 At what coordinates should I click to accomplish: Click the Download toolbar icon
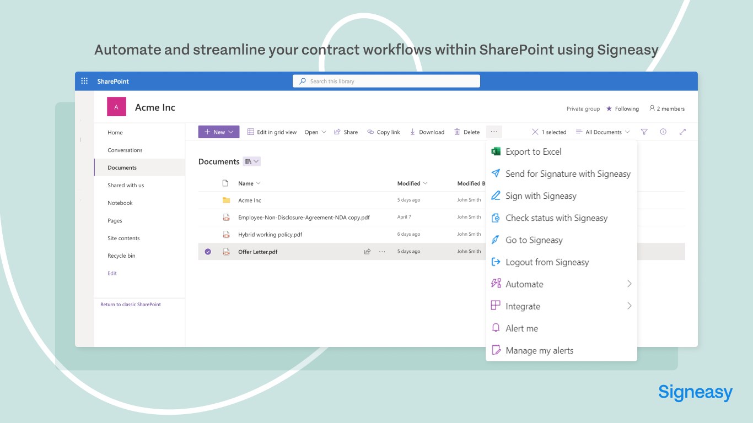tap(413, 132)
